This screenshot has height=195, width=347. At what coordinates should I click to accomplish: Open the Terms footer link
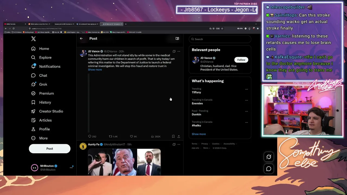[x=194, y=144]
